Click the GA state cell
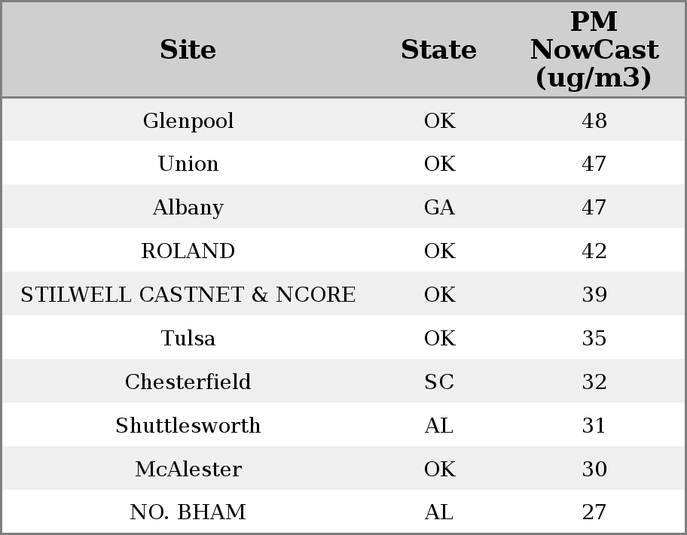 pyautogui.click(x=439, y=208)
